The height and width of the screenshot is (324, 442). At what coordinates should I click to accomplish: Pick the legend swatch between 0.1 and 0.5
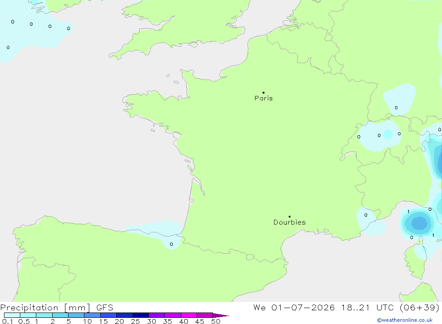pos(12,315)
